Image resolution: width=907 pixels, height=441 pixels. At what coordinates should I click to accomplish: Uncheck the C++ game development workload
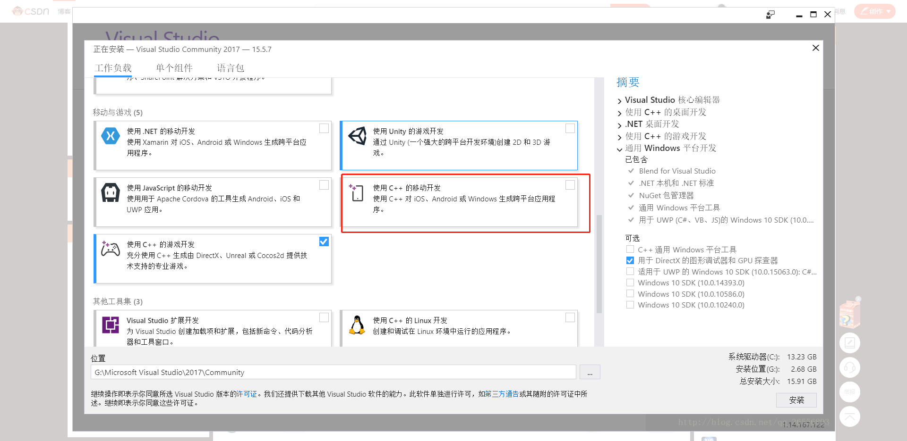(324, 241)
